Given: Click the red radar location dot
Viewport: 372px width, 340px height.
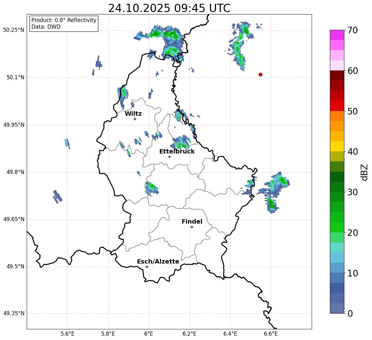Looking at the screenshot, I should point(260,75).
